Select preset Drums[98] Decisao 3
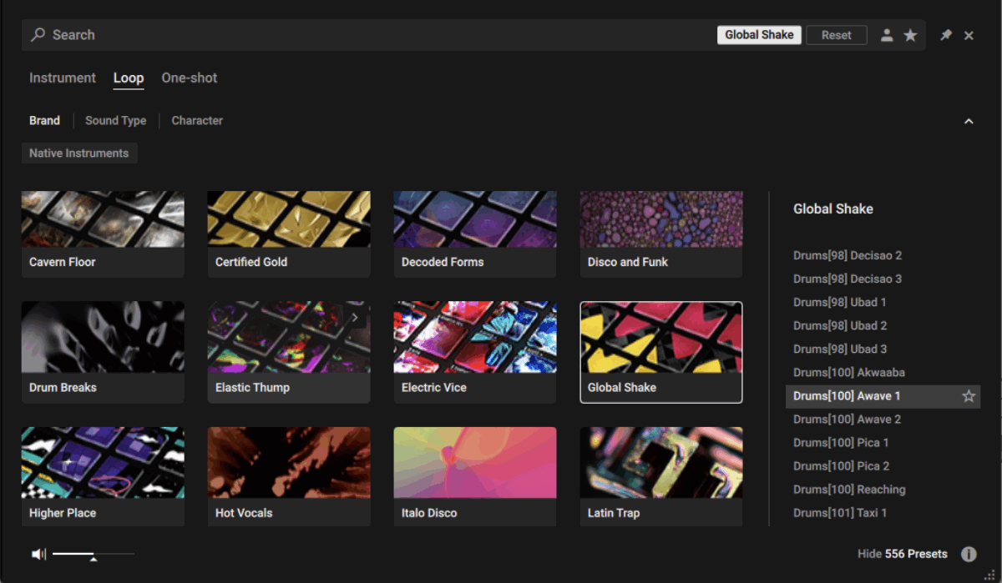This screenshot has height=583, width=1002. point(848,279)
